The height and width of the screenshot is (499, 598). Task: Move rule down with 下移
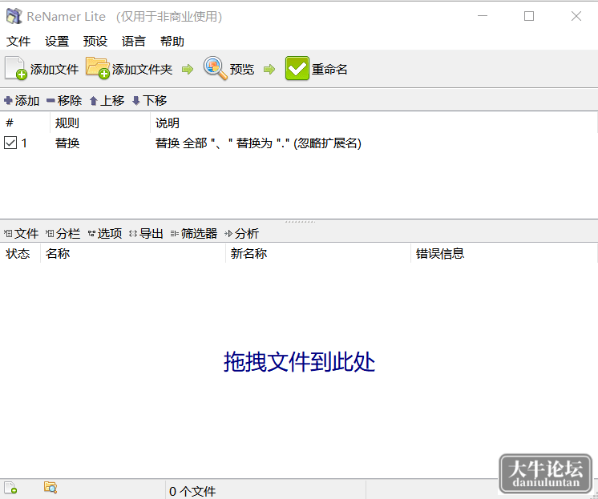[149, 101]
